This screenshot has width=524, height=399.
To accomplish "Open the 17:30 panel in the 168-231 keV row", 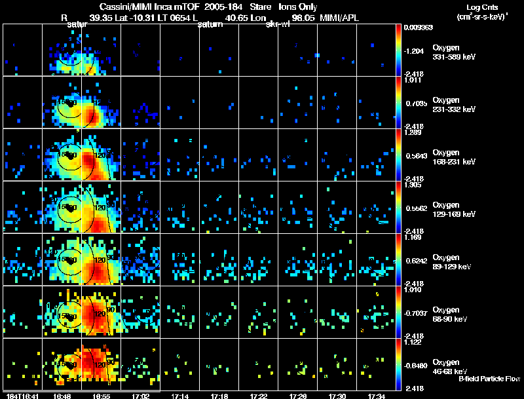I will coord(337,155).
